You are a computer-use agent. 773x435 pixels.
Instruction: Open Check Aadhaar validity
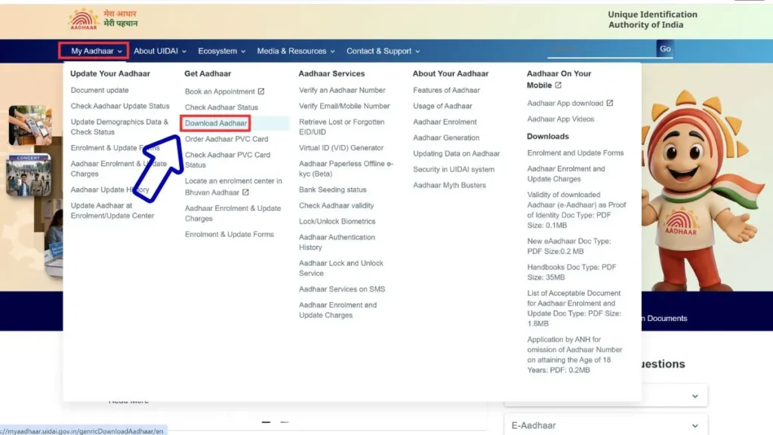[x=336, y=205]
